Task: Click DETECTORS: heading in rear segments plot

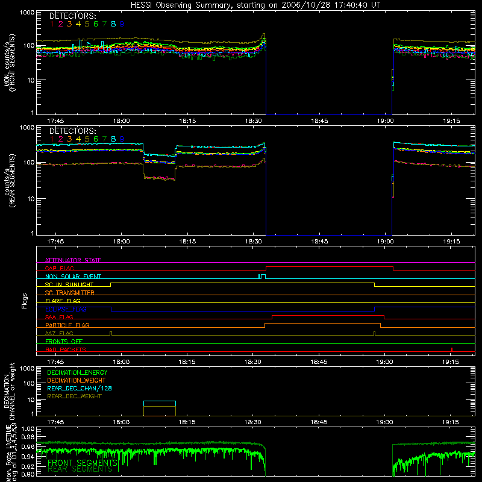Action: click(73, 131)
